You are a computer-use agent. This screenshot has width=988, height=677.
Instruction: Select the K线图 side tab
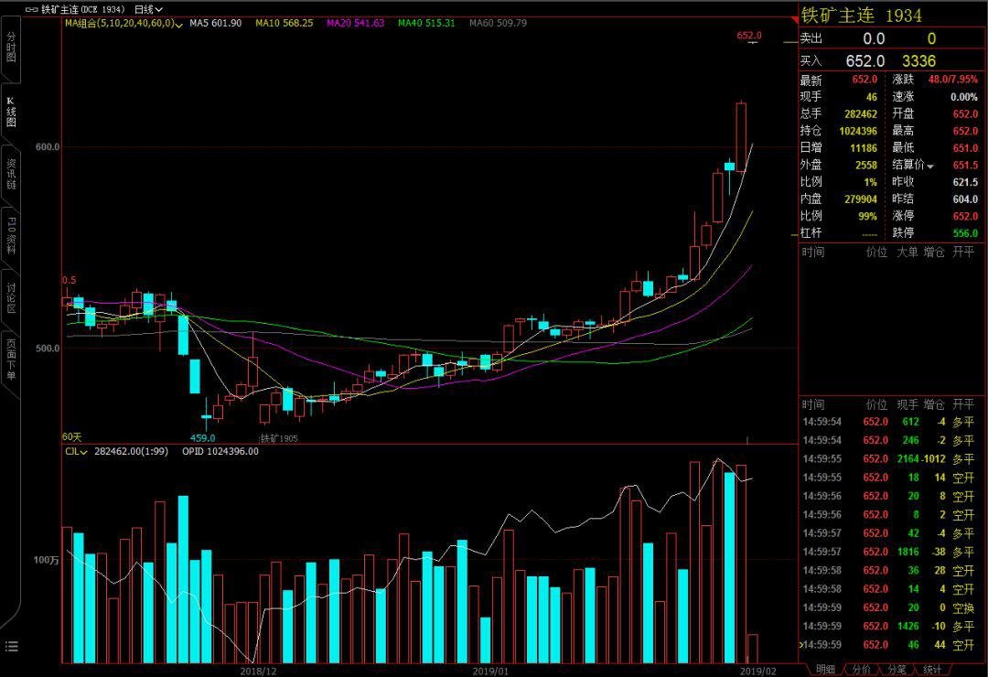coord(11,113)
